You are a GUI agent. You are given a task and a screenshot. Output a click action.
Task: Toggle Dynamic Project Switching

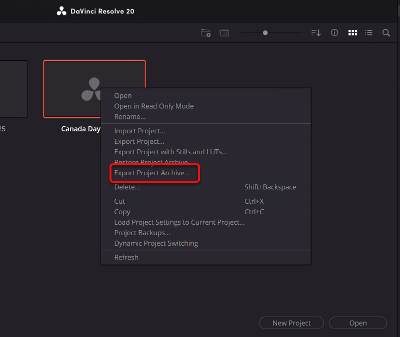pos(156,244)
